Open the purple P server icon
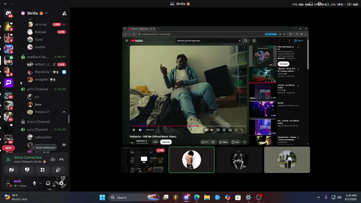 [x=8, y=83]
